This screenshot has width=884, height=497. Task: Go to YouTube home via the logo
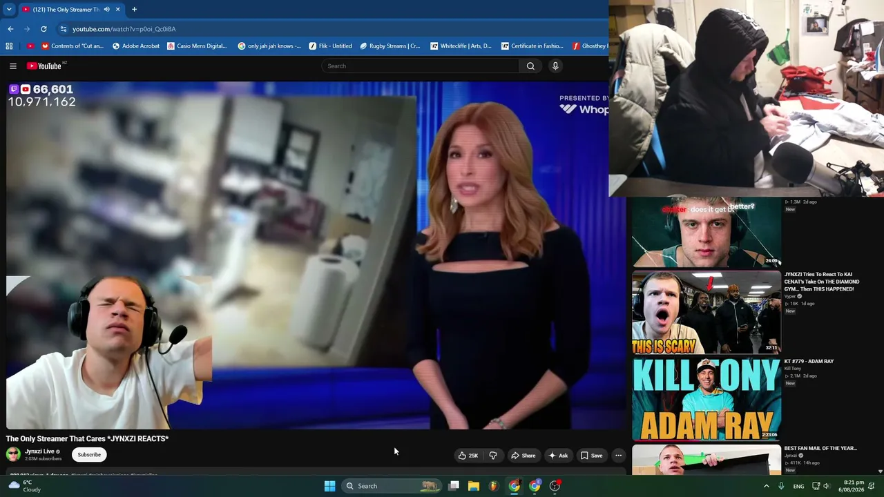click(44, 66)
